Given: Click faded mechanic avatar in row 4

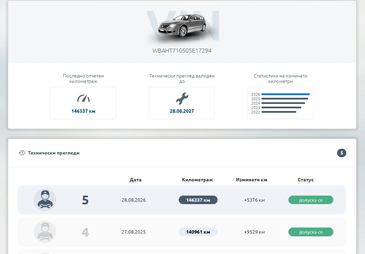Looking at the screenshot, I should tap(45, 232).
